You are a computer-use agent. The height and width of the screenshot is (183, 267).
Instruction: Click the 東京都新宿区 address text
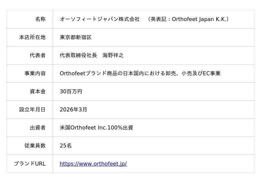[x=75, y=37]
